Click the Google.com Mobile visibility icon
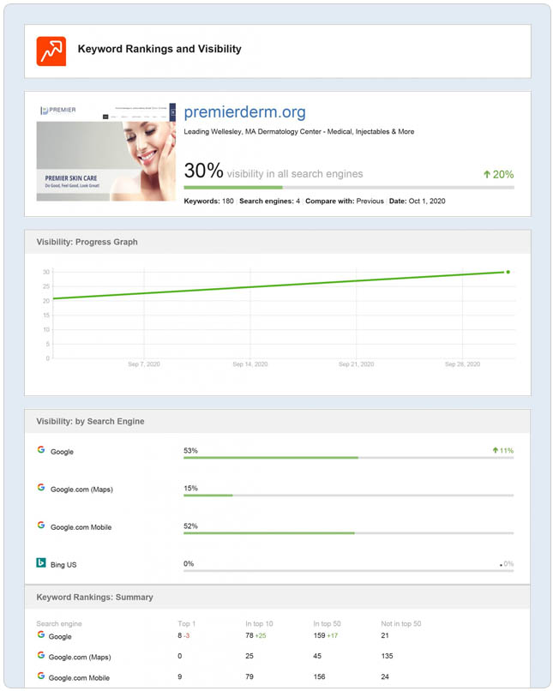 click(x=40, y=526)
